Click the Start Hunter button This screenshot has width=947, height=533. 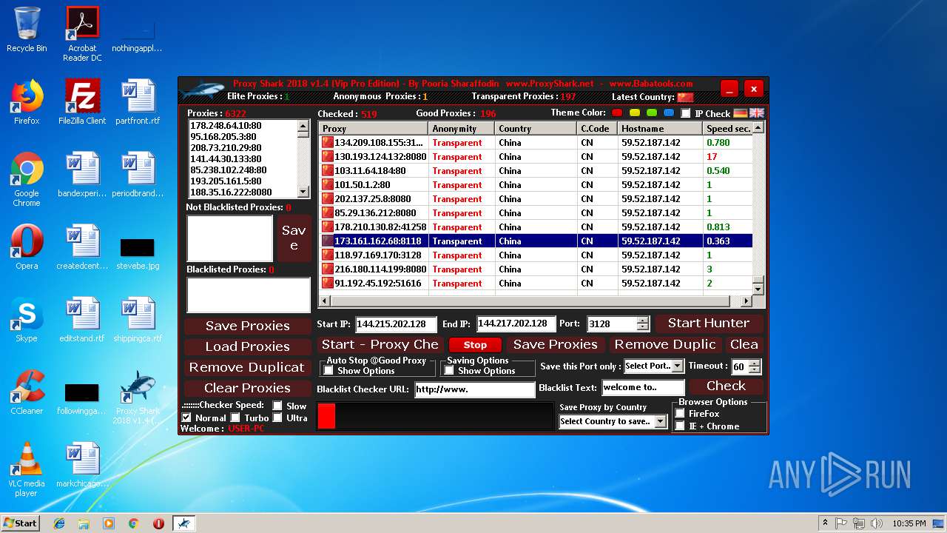[x=709, y=323]
